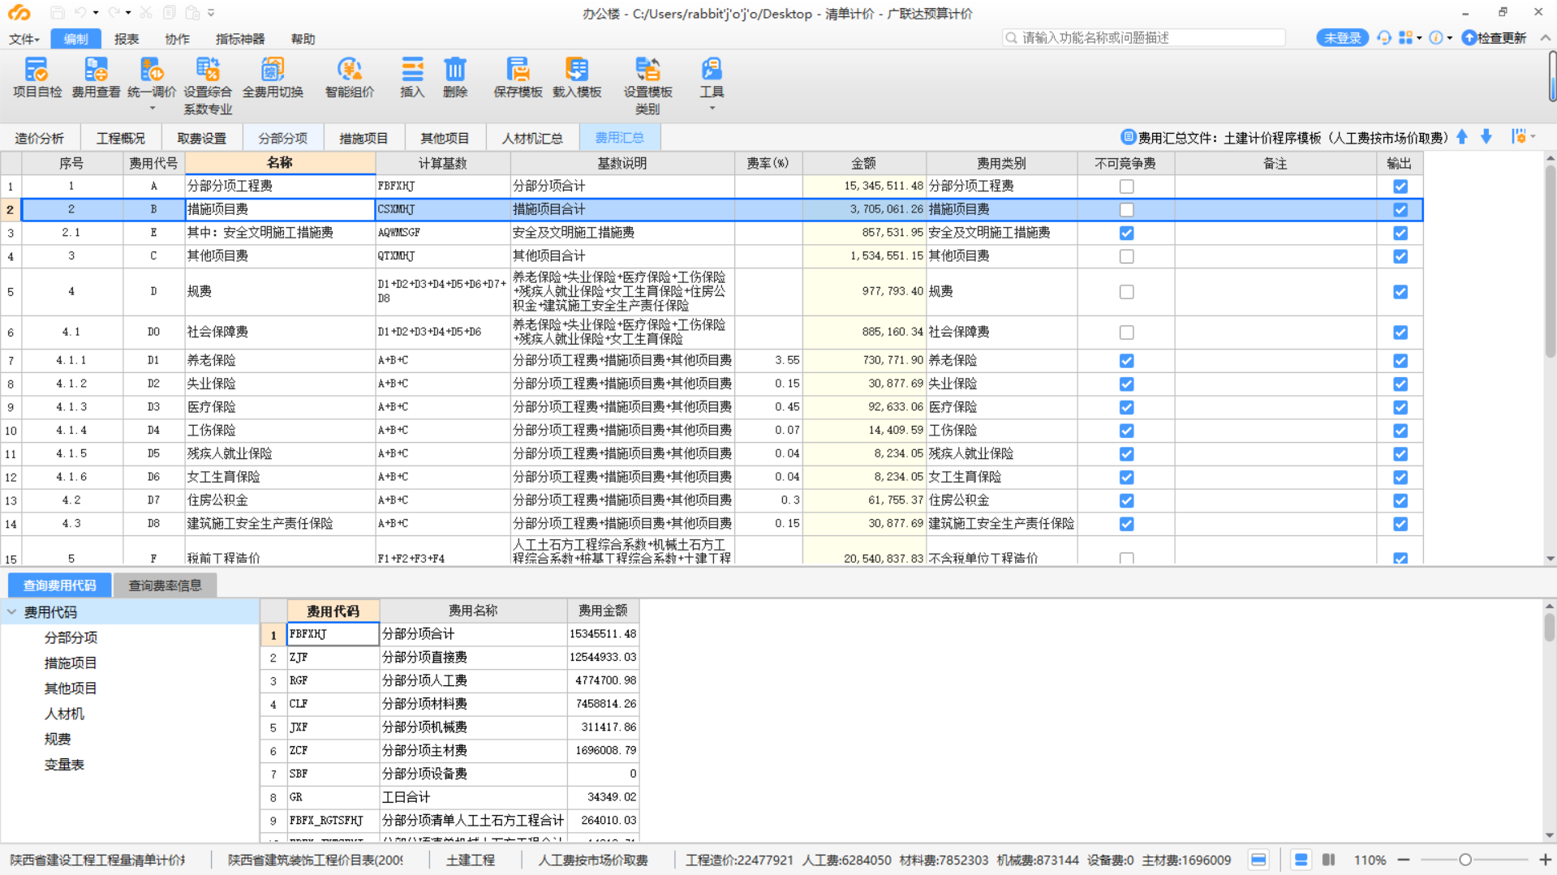Click the 未登录 login button
This screenshot has width=1557, height=875.
coord(1342,38)
